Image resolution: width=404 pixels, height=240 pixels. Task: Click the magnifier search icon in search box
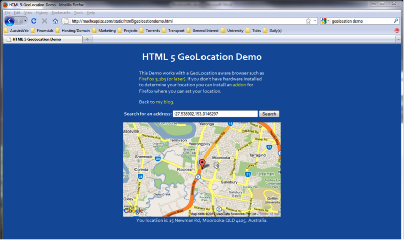[x=396, y=21]
